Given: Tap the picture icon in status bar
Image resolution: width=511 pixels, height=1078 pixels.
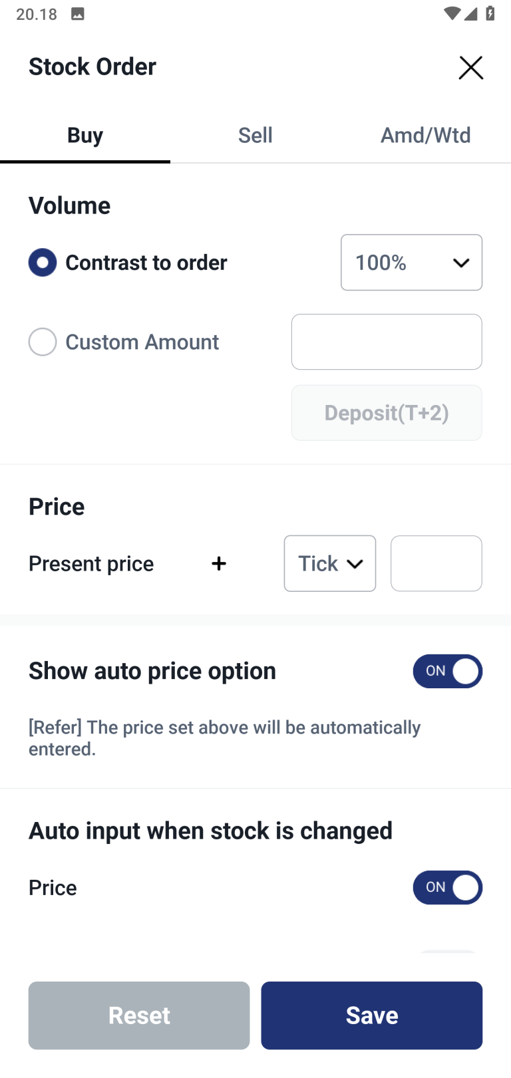Looking at the screenshot, I should click(78, 14).
